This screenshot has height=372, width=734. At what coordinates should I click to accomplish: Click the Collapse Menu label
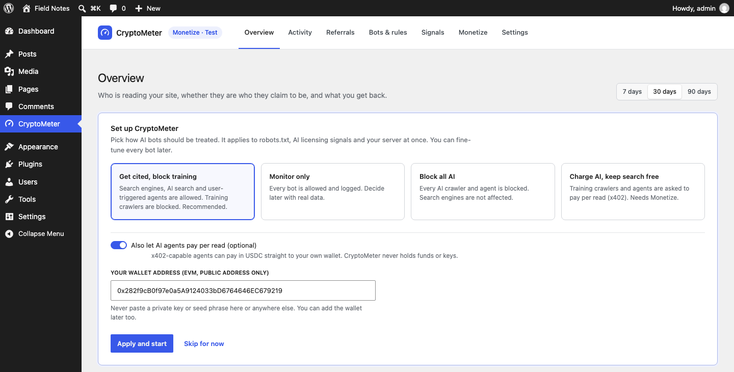41,234
